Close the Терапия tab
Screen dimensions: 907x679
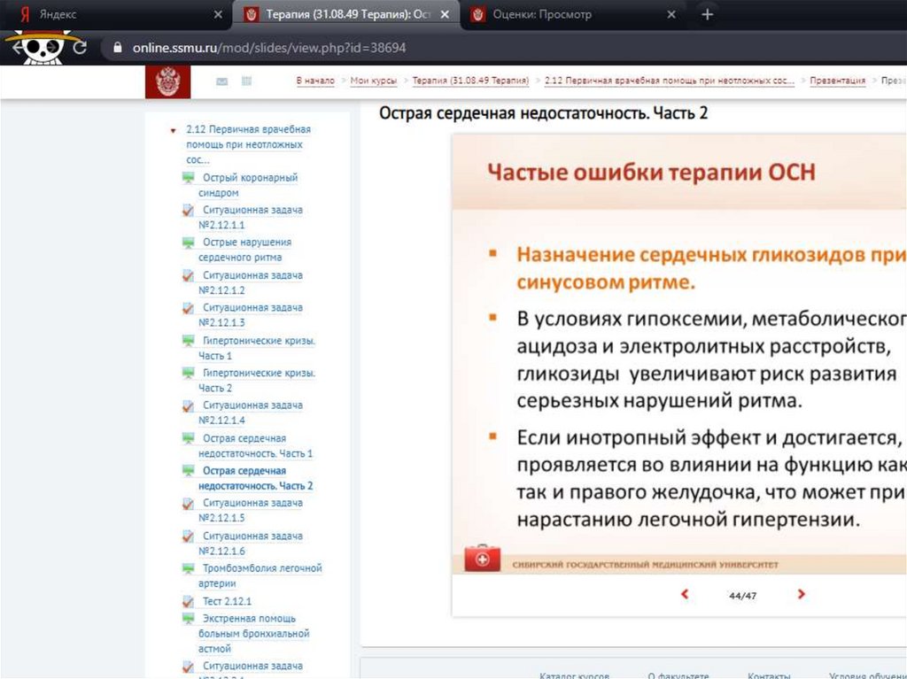(x=445, y=14)
